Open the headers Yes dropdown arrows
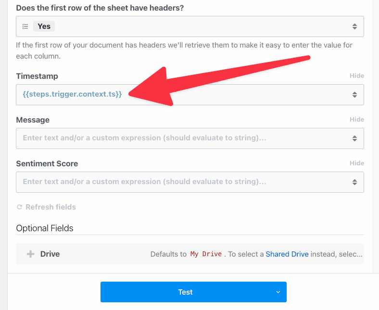 (354, 26)
